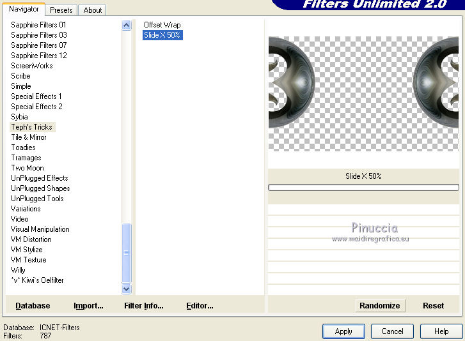Select Sapphire Filters 01 category

point(38,25)
